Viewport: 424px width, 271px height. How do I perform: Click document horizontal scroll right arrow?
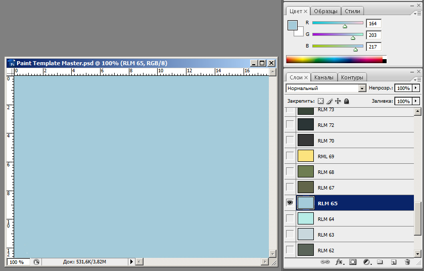(265, 262)
